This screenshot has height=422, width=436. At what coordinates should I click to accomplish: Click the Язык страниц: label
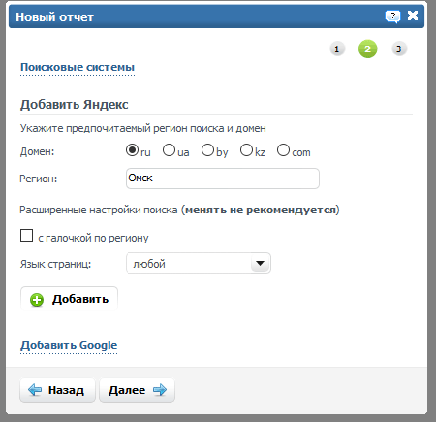55,264
